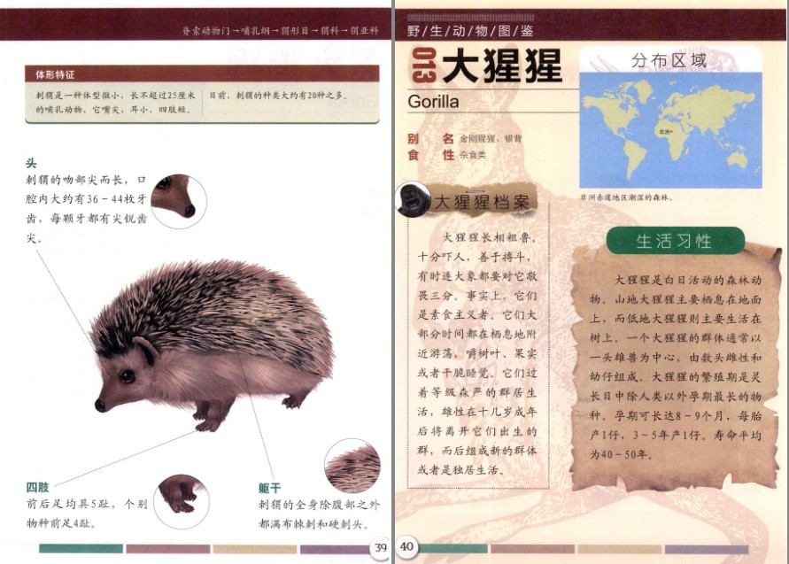789x564 pixels.
Task: Click the hedgehog limb close-up circle
Action: [182, 502]
